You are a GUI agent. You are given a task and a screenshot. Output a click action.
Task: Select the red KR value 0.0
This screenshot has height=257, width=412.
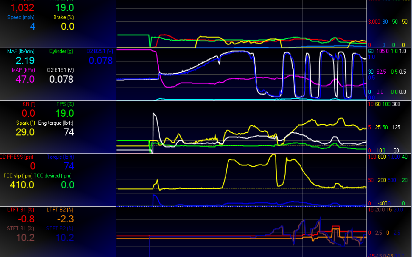click(x=28, y=113)
